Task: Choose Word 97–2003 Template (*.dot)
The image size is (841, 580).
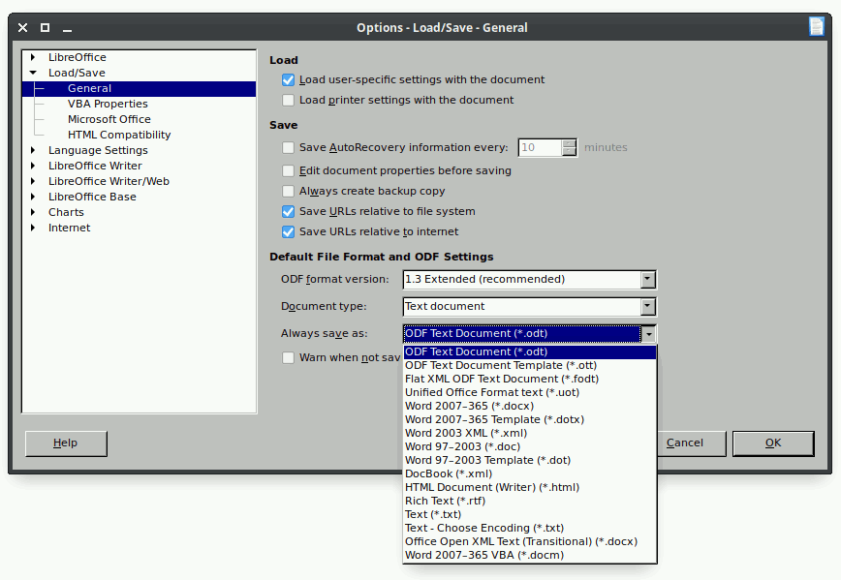Action: pyautogui.click(x=529, y=460)
